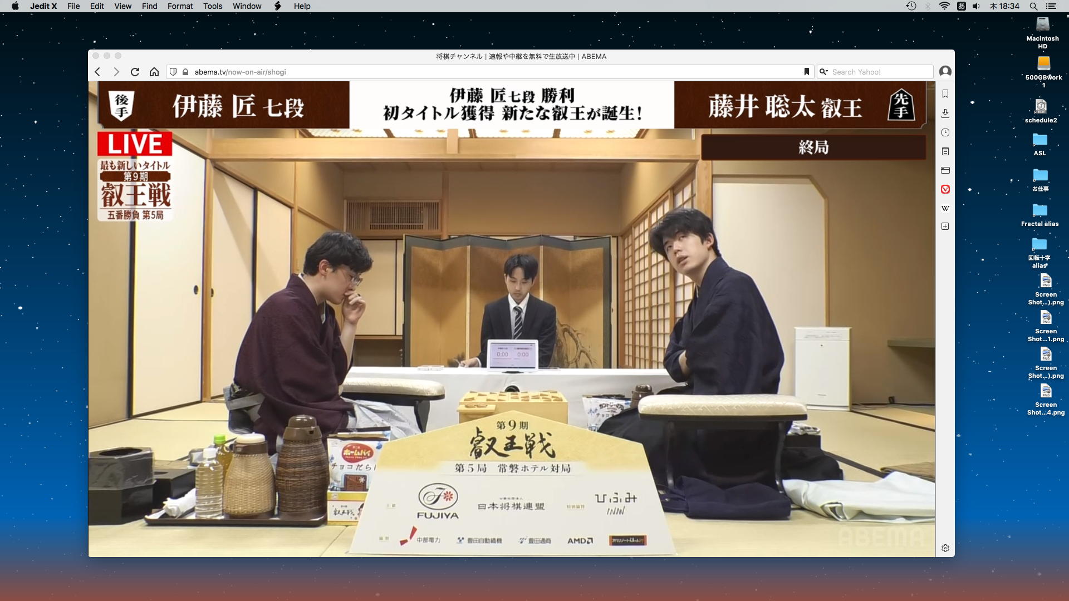The height and width of the screenshot is (601, 1069).
Task: Open the Downloads panel in sidebar
Action: (945, 114)
